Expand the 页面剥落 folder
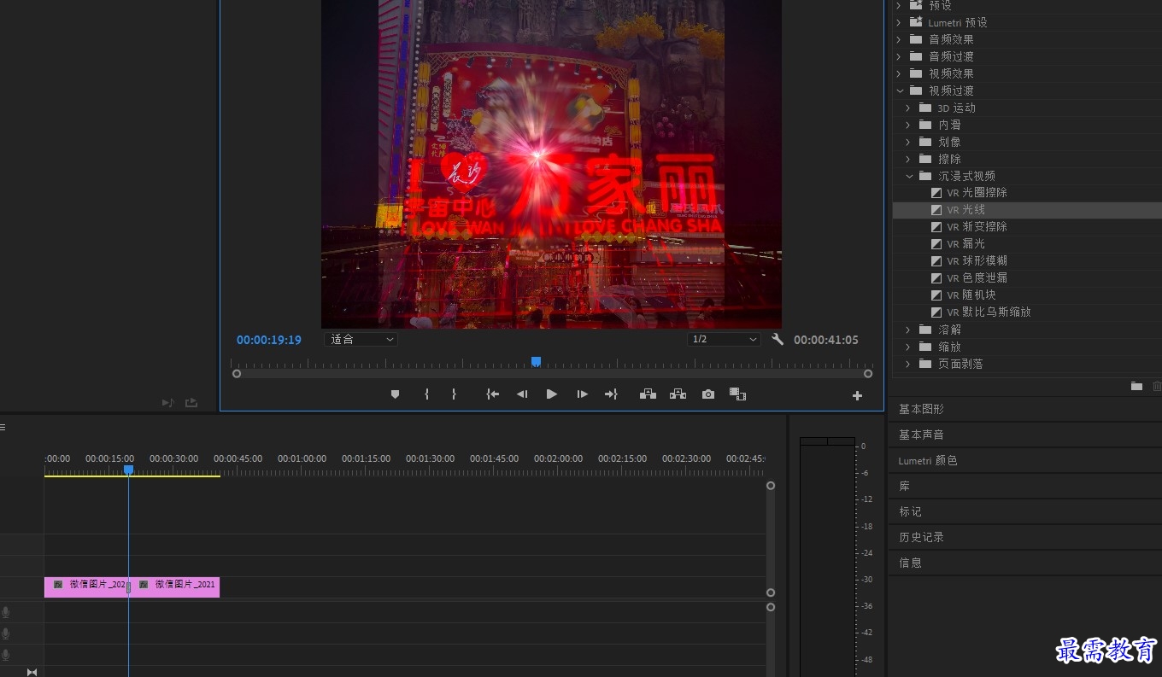Viewport: 1162px width, 677px height. 907,364
